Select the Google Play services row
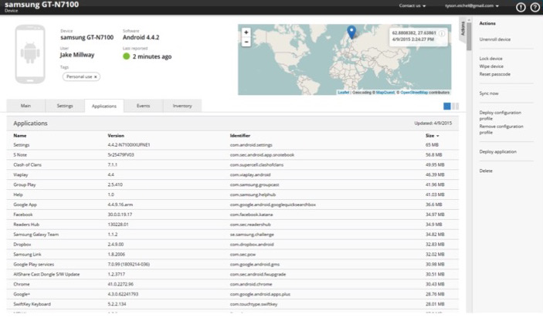Image resolution: width=543 pixels, height=318 pixels. pyautogui.click(x=232, y=265)
